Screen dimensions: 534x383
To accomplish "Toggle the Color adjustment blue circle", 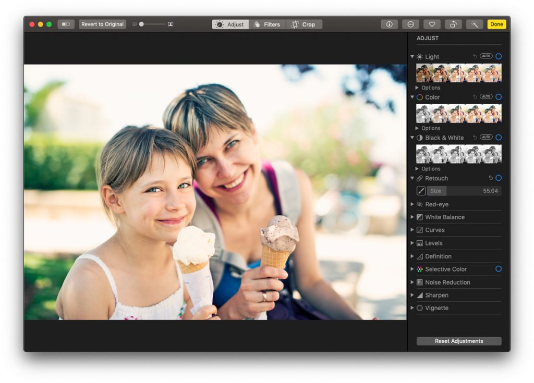I will coord(499,97).
